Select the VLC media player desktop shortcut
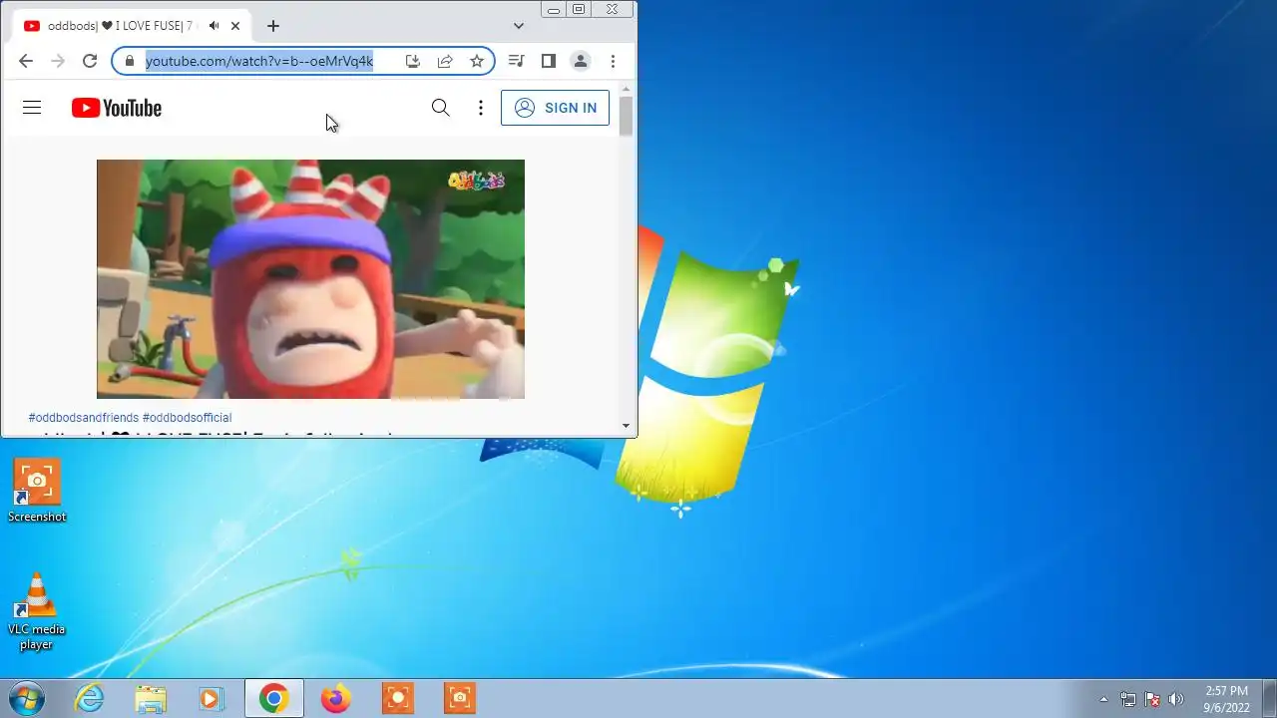 37,611
